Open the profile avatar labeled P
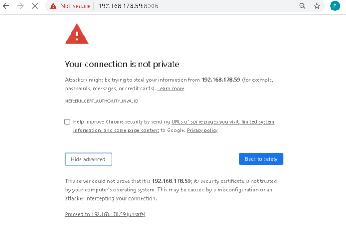 click(335, 6)
